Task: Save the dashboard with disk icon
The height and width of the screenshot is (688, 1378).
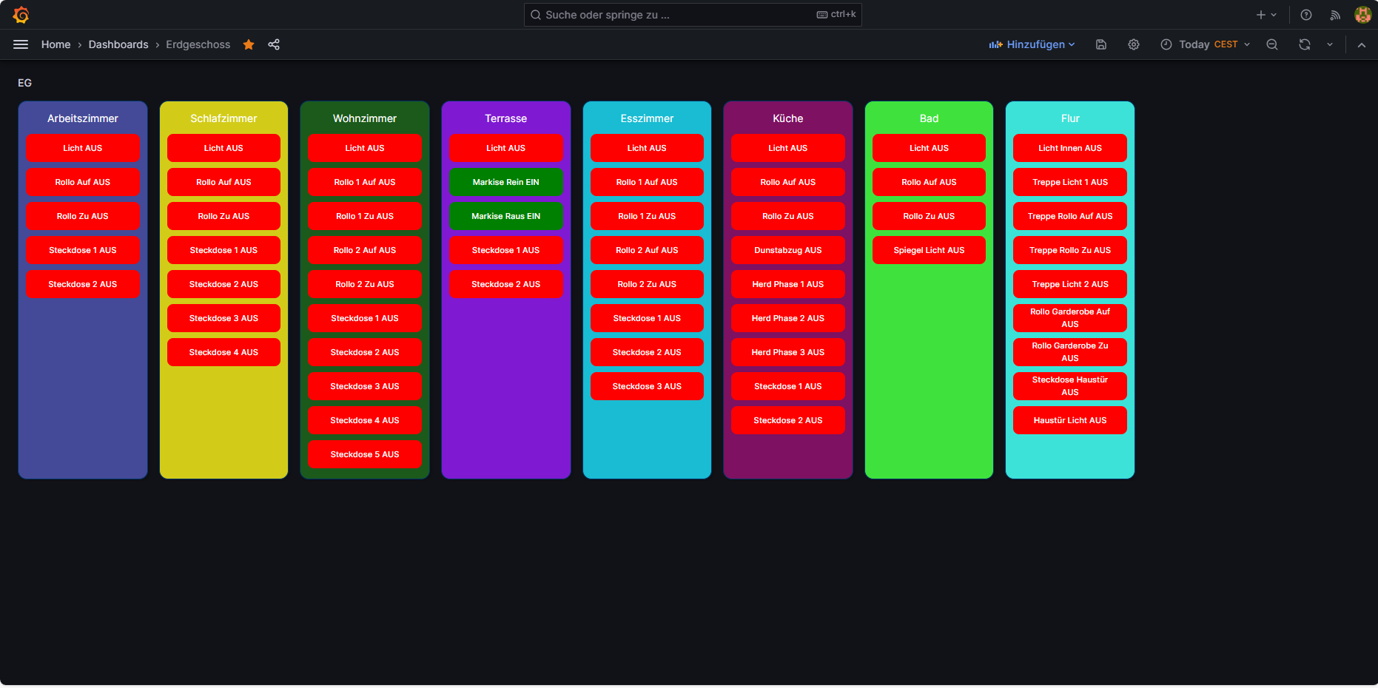Action: pos(1101,44)
